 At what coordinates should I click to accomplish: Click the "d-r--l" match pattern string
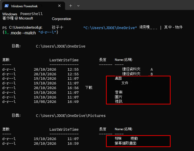tap(47, 32)
